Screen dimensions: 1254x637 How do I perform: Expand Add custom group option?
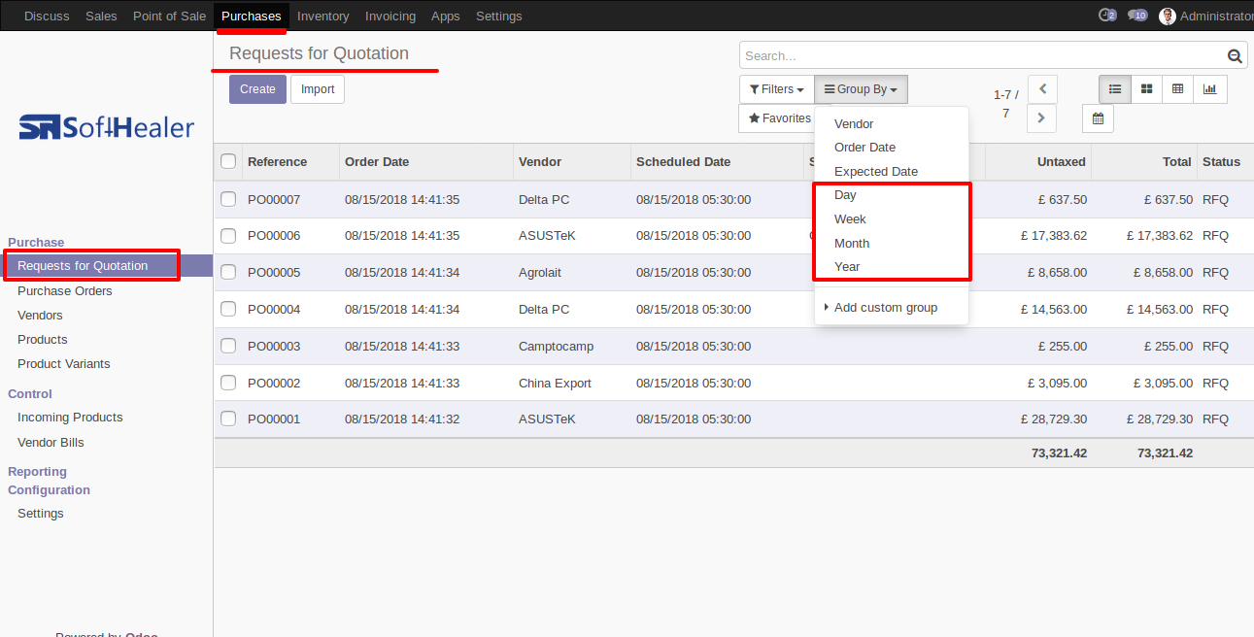coord(886,308)
